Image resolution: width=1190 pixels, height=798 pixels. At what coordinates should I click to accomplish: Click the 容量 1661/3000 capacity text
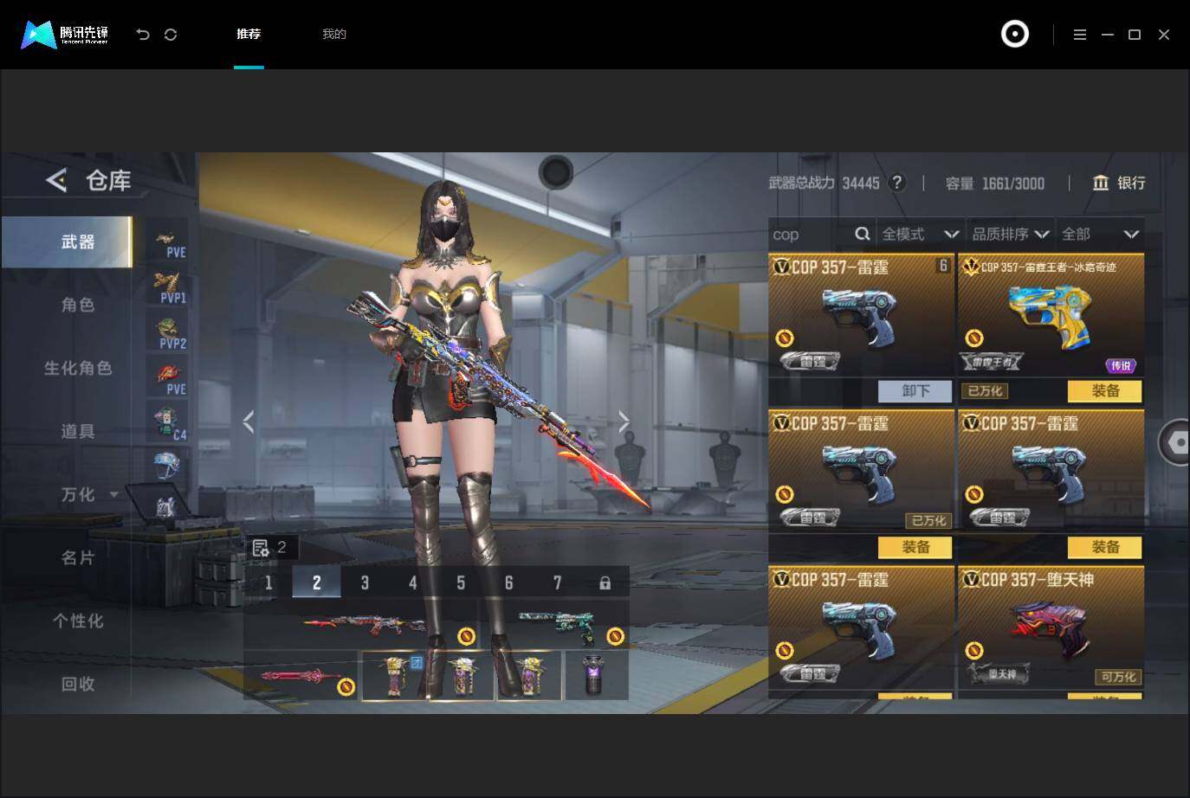(995, 183)
